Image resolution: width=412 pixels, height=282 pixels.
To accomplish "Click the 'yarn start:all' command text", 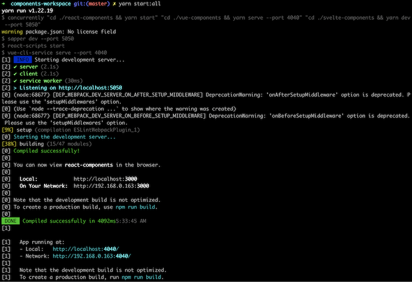I will (x=139, y=4).
